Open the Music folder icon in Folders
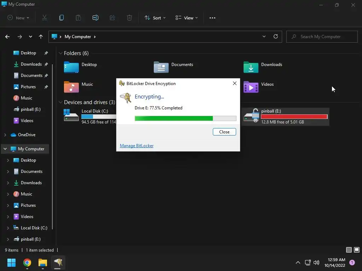This screenshot has width=362, height=271. point(71,87)
